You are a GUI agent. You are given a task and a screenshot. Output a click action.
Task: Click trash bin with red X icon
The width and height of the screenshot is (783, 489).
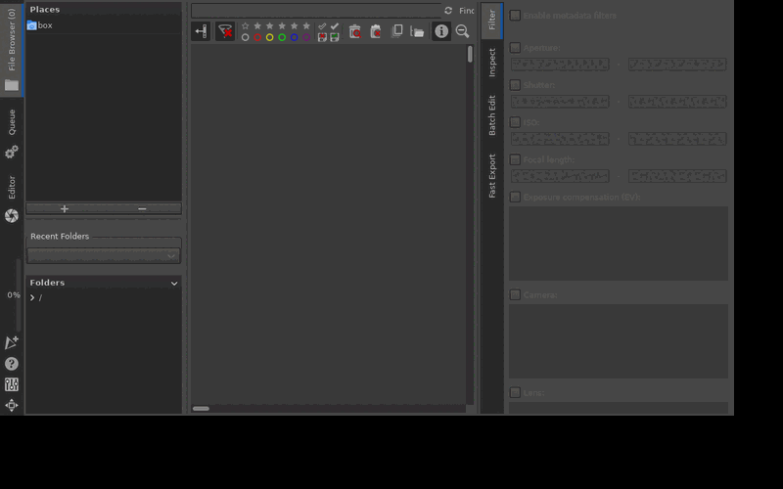point(376,31)
